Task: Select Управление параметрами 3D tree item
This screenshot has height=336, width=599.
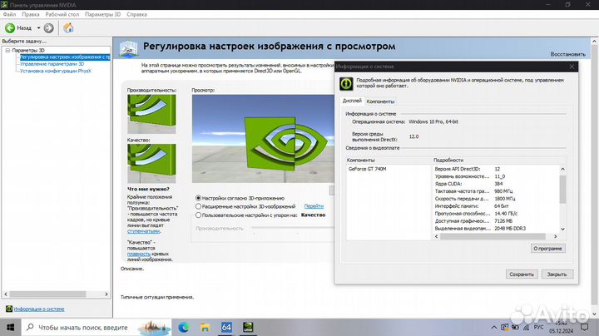Action: (x=52, y=64)
